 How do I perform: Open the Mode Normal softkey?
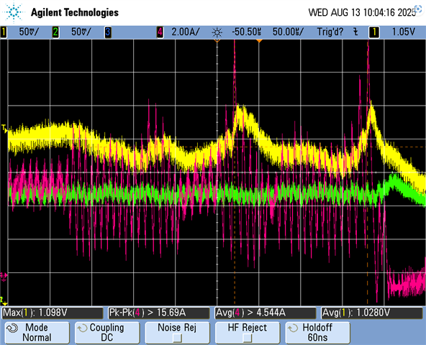click(37, 333)
